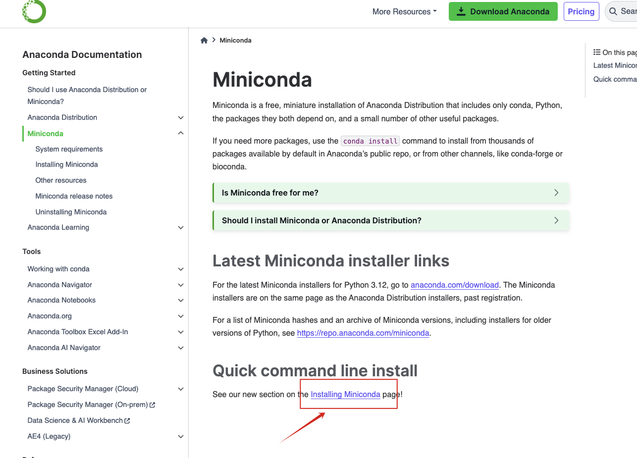Expand 'Should I install Miniconda or Anaconda Distribution?' panel
This screenshot has height=458, width=637.
pyautogui.click(x=391, y=220)
